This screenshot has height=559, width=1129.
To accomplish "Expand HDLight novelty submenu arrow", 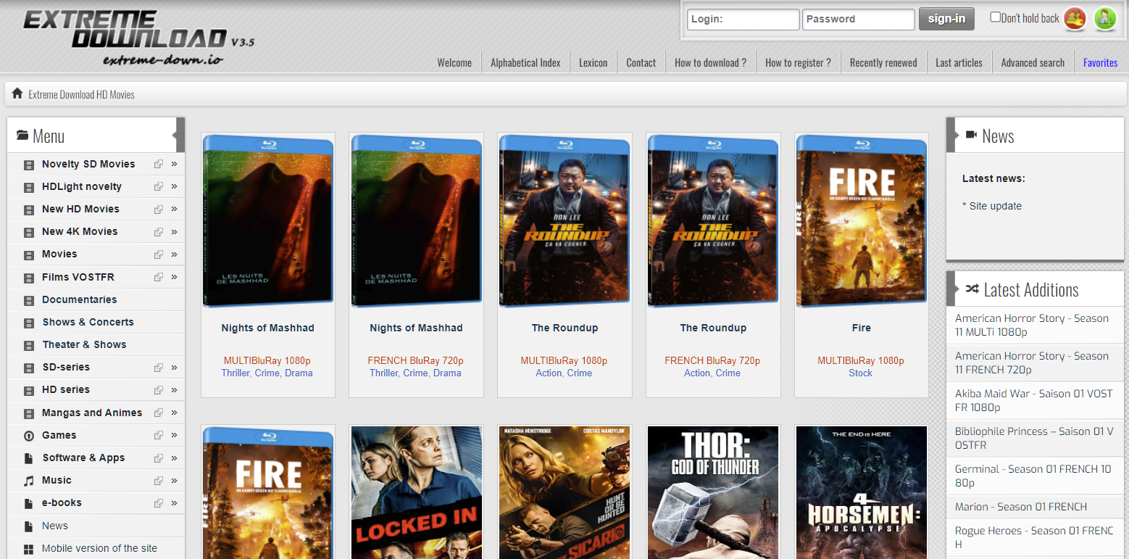I will tap(174, 186).
